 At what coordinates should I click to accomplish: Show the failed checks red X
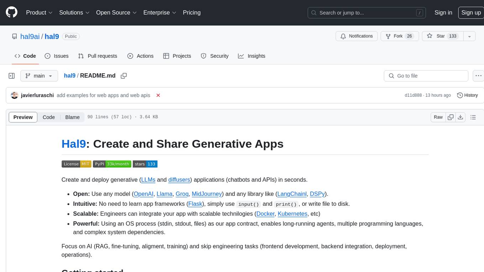point(158,95)
